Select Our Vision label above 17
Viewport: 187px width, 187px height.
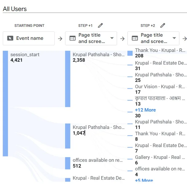(160, 87)
